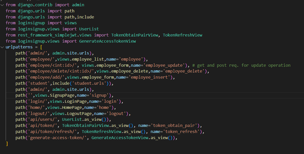Click 'views.employee_list' in the employee path
The width and height of the screenshot is (304, 154).
pyautogui.click(x=80, y=59)
